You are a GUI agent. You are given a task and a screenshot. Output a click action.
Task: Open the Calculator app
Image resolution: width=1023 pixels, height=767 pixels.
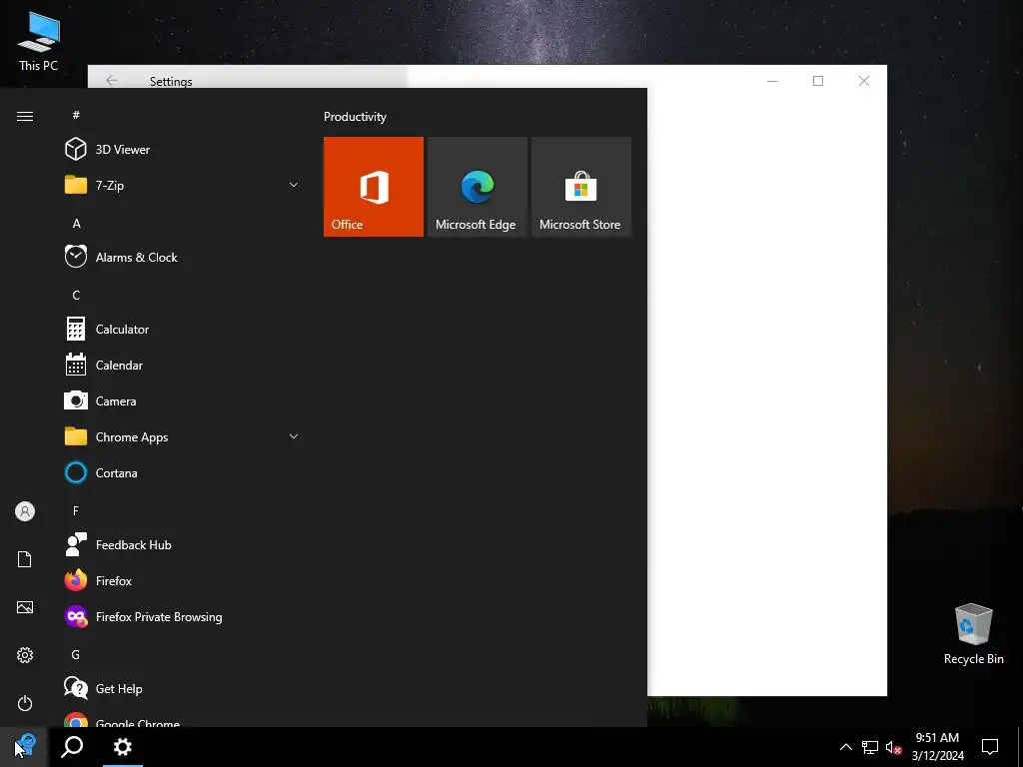(x=183, y=329)
